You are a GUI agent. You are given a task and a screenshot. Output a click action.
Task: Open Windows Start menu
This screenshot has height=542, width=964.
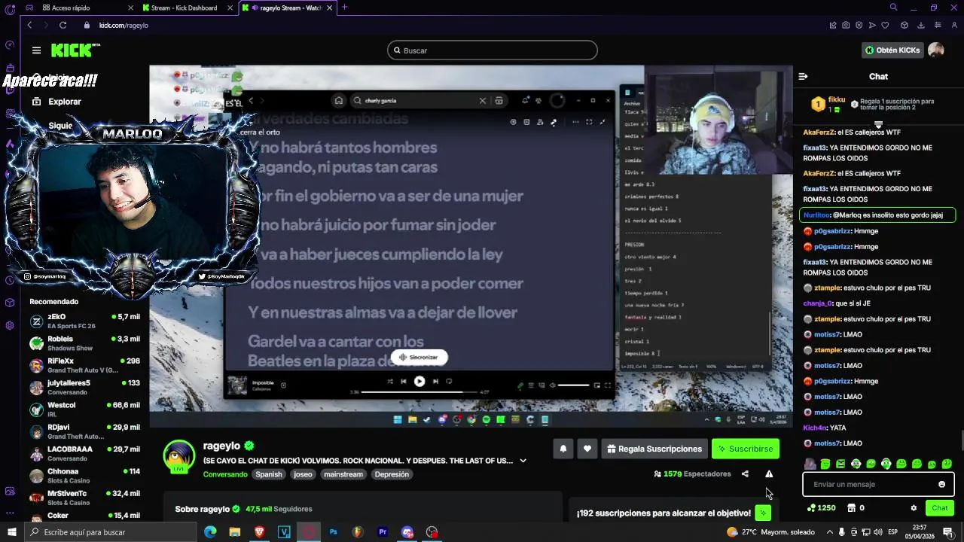pos(11,532)
